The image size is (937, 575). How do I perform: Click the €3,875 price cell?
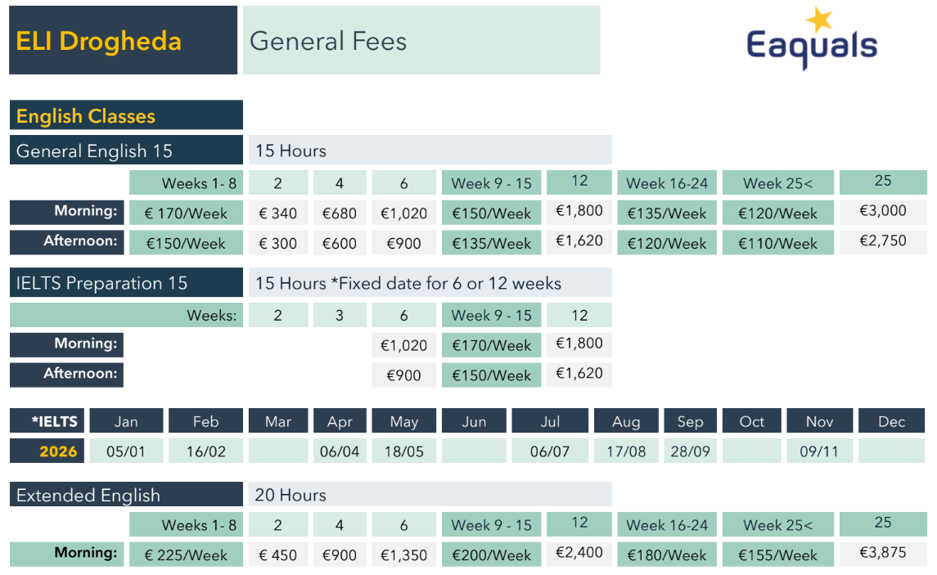883,552
